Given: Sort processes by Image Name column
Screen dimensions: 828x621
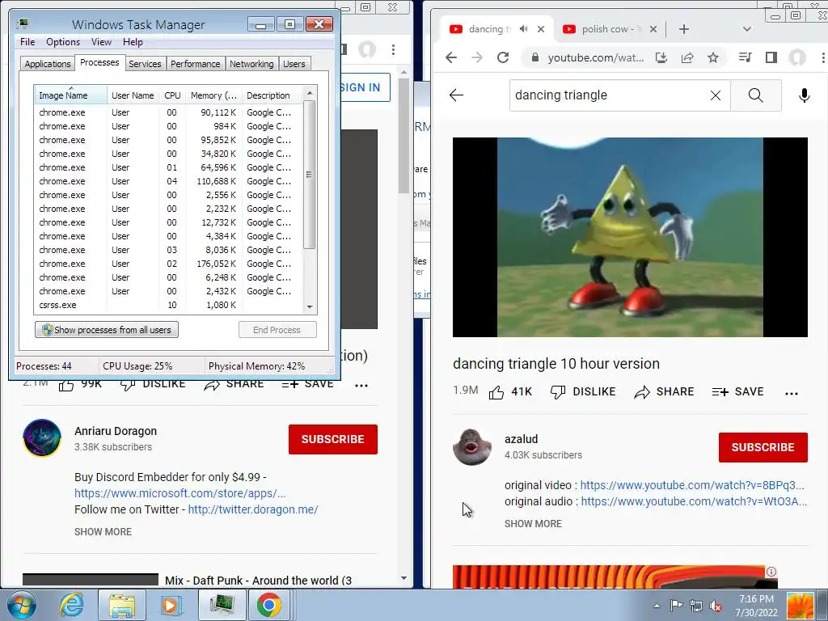Looking at the screenshot, I should 71,95.
